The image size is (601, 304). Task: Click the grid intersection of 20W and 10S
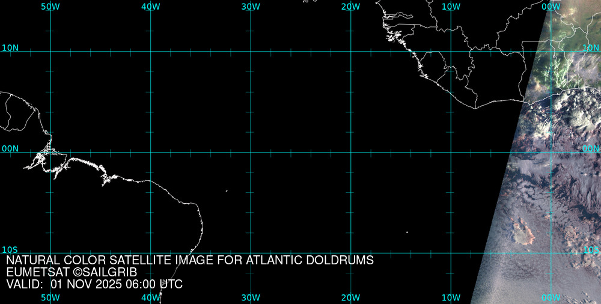click(x=351, y=252)
